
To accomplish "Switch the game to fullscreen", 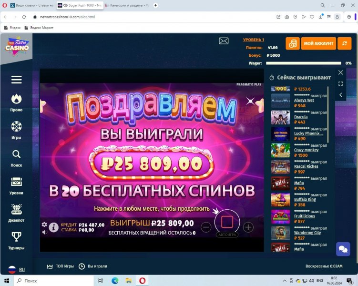I will (x=340, y=83).
